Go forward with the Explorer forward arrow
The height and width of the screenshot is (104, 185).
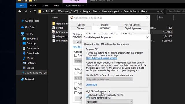point(26,12)
